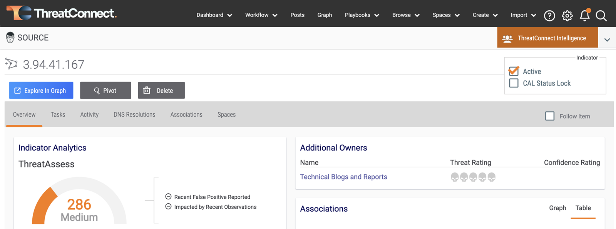The image size is (616, 229).
Task: Click the 3.94.41.167 indicator title
Action: click(x=54, y=64)
